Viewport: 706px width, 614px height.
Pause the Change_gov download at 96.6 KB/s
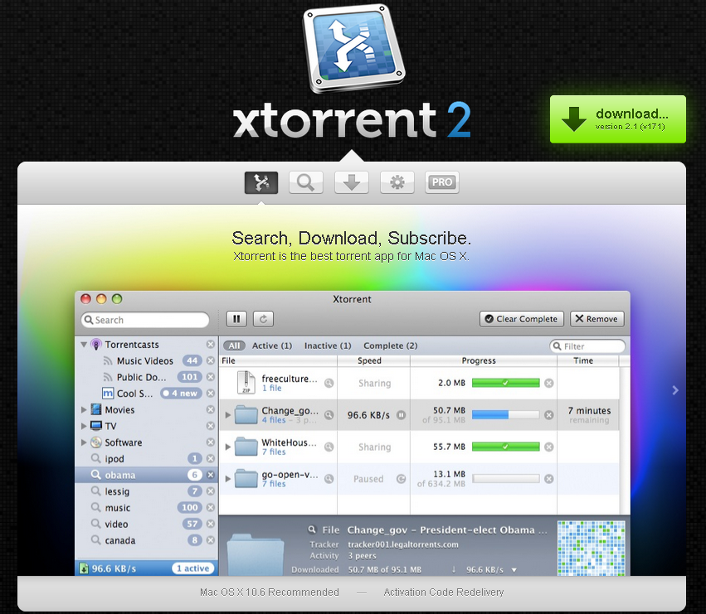click(x=401, y=415)
